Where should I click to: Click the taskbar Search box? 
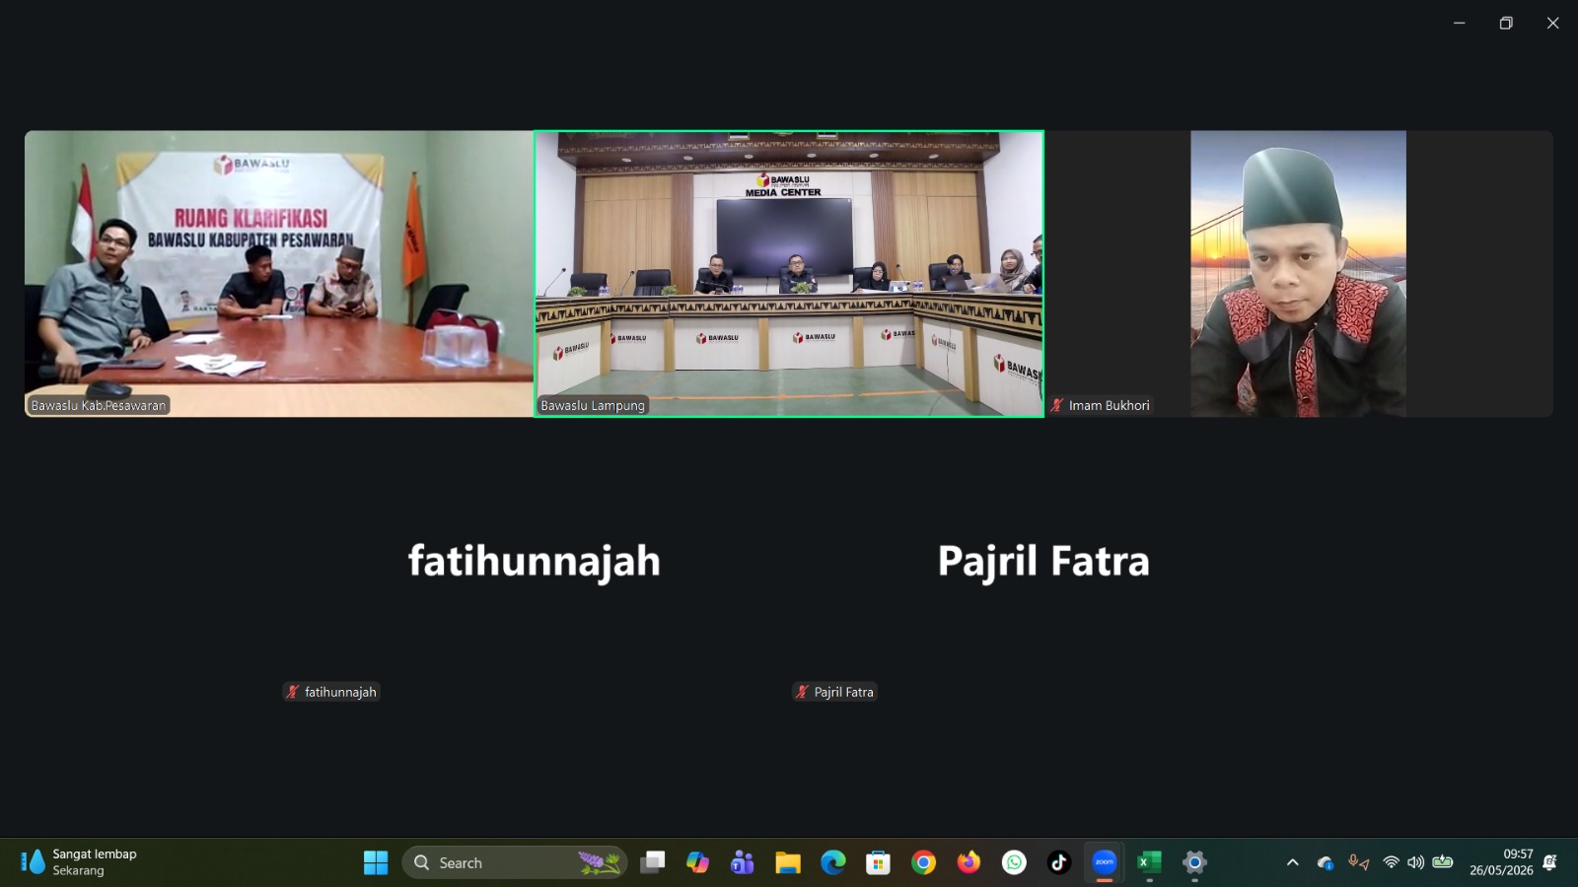(515, 862)
